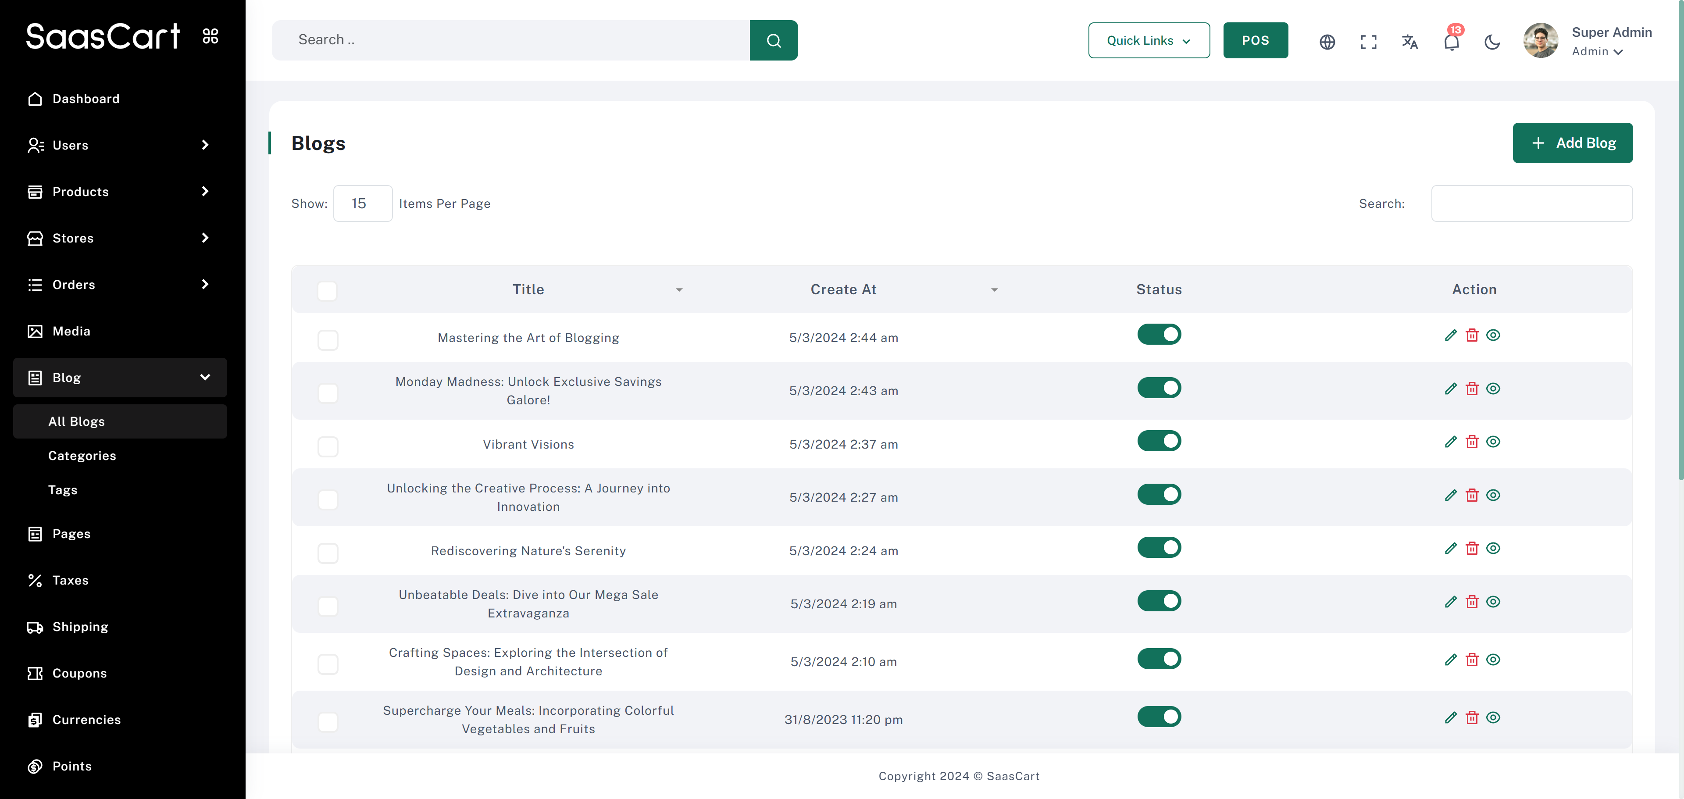Screen dimensions: 1684x799
Task: Open Categories under the Blog menu
Action: (82, 456)
